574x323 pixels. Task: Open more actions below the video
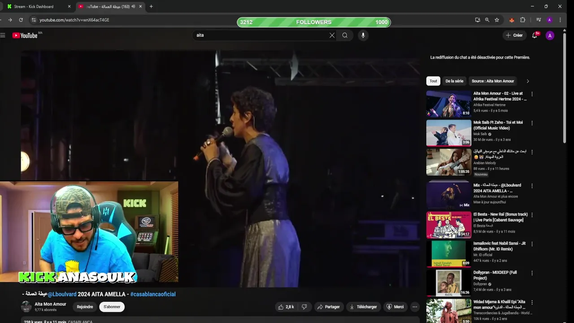[x=415, y=307]
